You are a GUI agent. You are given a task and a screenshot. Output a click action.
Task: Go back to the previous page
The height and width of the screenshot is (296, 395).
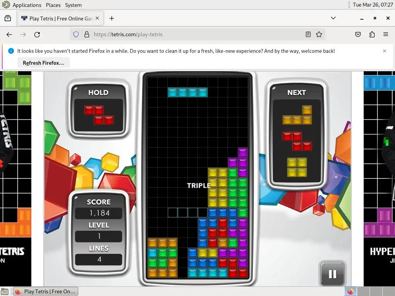(x=9, y=34)
